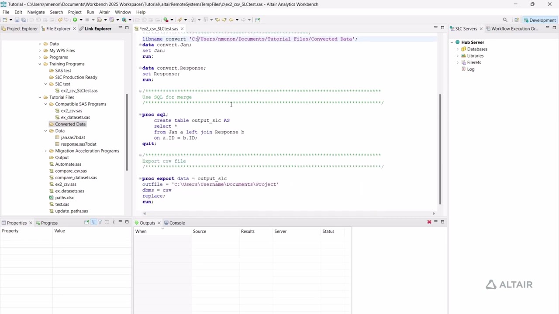Collapse the Tutorial Files folder
Screen dimensions: 559x314
[x=40, y=97]
